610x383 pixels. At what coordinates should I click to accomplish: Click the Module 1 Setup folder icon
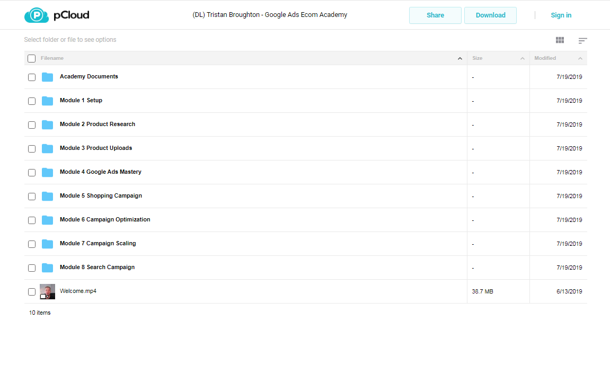pos(48,101)
